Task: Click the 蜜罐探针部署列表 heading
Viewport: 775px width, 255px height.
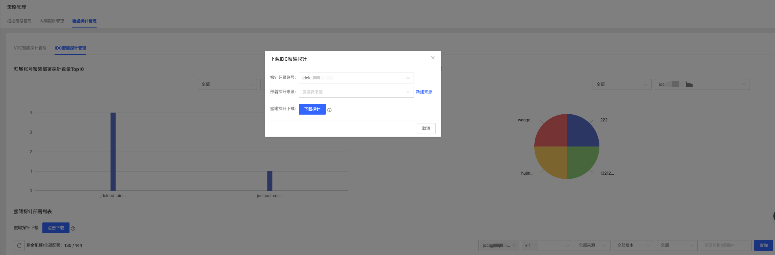Action: coord(33,212)
